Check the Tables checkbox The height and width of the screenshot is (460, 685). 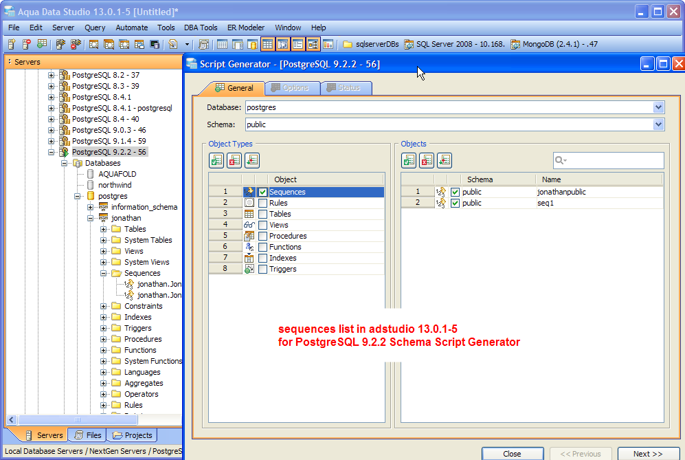coord(262,214)
